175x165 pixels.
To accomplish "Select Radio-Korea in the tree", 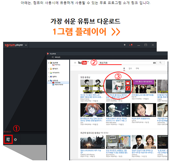I will [58, 85].
